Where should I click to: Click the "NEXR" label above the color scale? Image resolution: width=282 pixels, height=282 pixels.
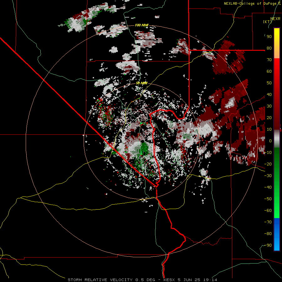point(275,19)
